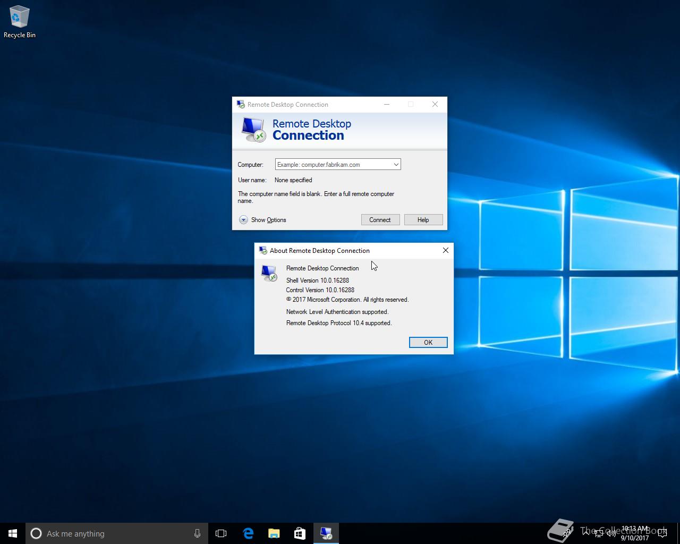Open the Windows Start menu
Image resolution: width=680 pixels, height=544 pixels.
pos(13,533)
